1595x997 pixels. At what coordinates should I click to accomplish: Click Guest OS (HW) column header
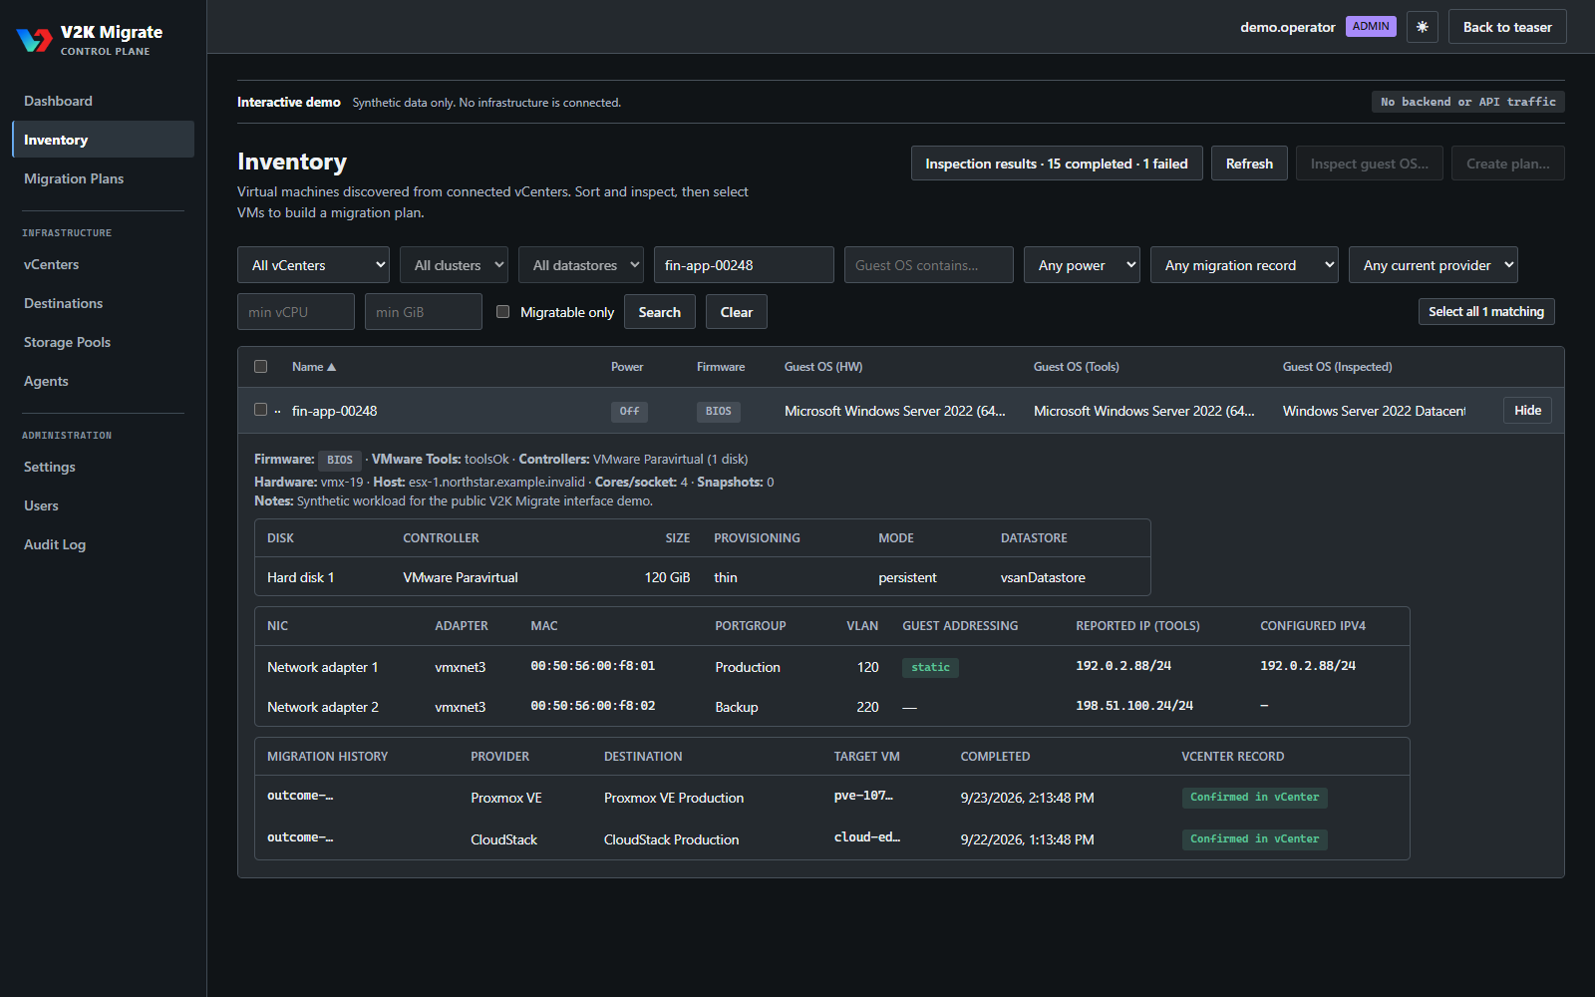point(823,367)
